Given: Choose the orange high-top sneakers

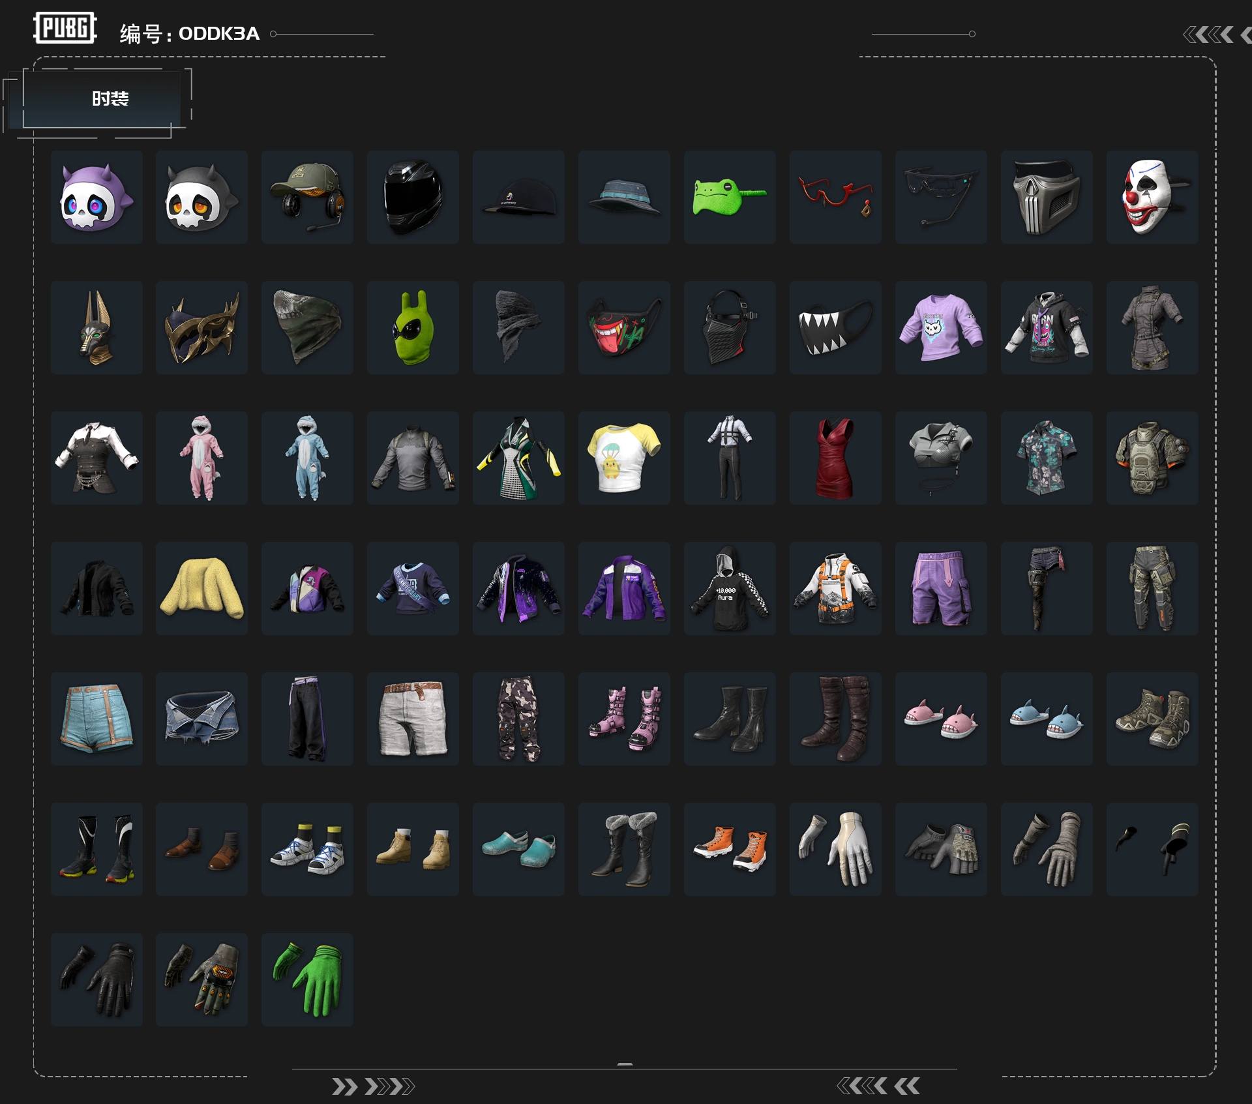Looking at the screenshot, I should pos(730,849).
